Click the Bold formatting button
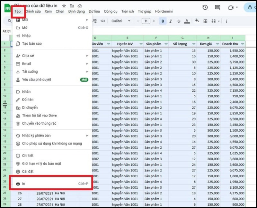257x208 pixels. (163, 21)
